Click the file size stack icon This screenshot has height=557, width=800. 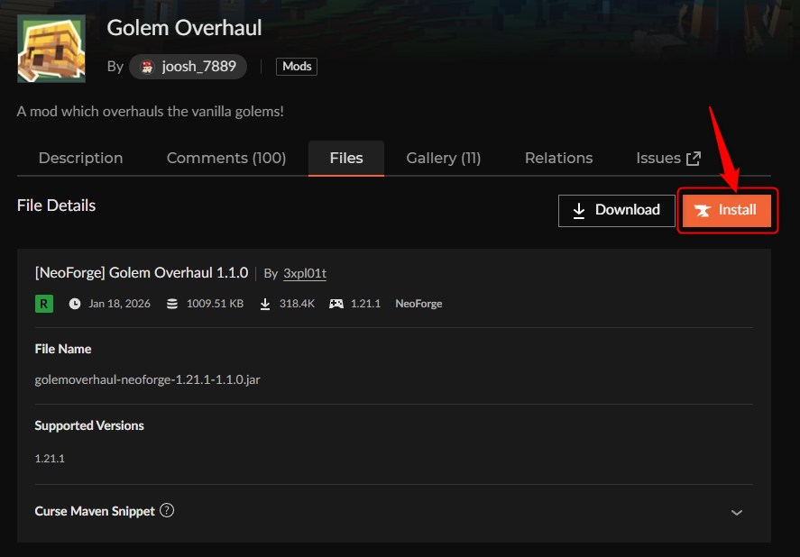[x=172, y=304]
